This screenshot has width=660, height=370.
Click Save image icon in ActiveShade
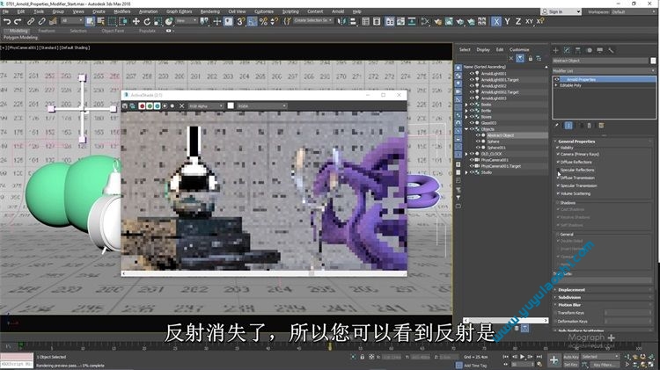(125, 106)
